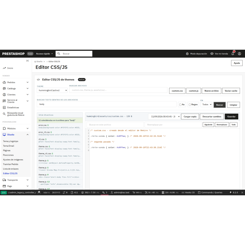Select the rtl.css :1 search result

[60, 141]
